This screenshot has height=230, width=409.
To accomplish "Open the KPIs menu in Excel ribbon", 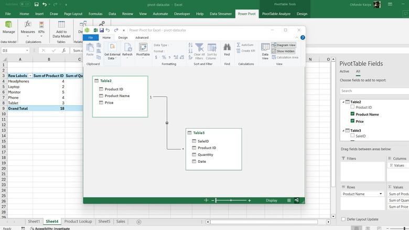I will [x=41, y=28].
